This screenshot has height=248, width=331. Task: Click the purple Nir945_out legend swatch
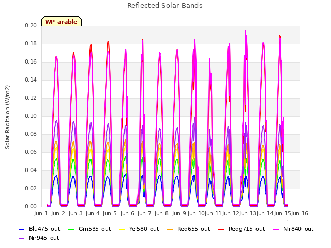coord(22,239)
